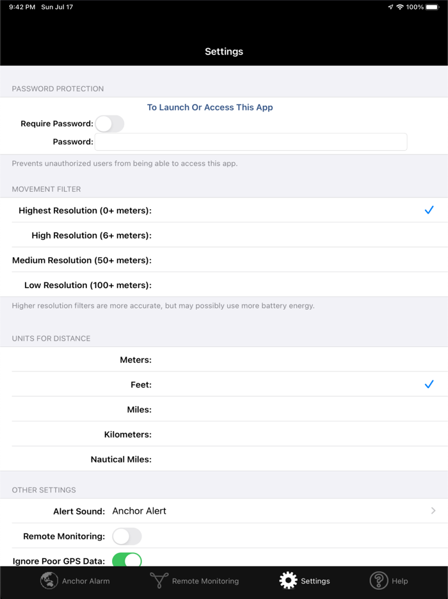
Task: Switch to Remote Monitoring tab label
Action: click(x=205, y=581)
